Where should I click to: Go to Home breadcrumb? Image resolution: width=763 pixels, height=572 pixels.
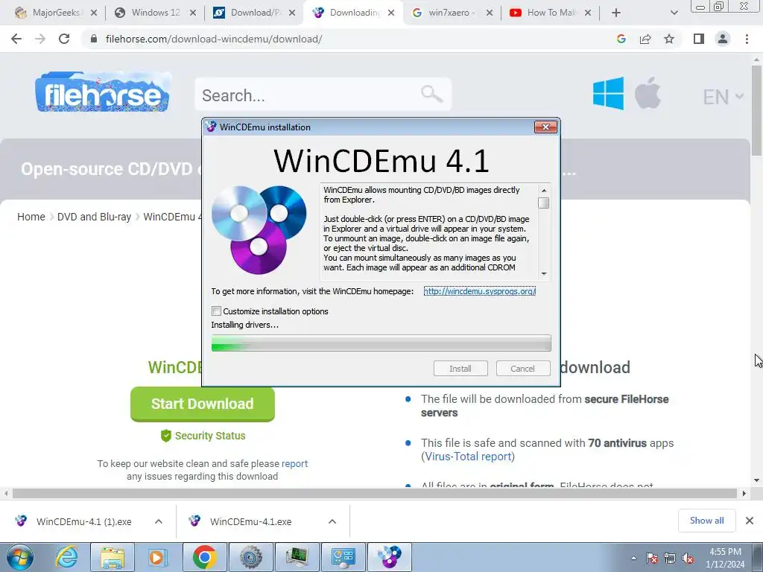tap(31, 217)
